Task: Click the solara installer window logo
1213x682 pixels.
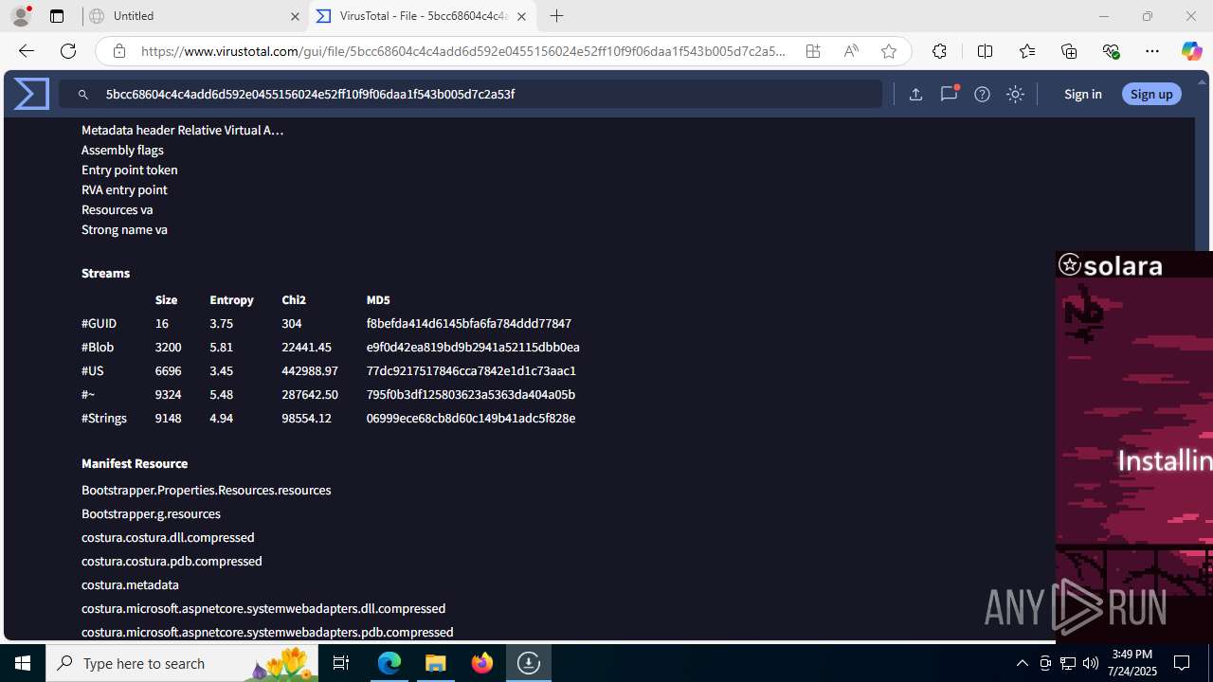Action: pos(1111,265)
